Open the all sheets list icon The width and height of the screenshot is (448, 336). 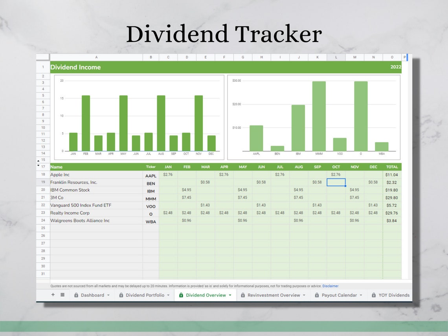point(62,295)
